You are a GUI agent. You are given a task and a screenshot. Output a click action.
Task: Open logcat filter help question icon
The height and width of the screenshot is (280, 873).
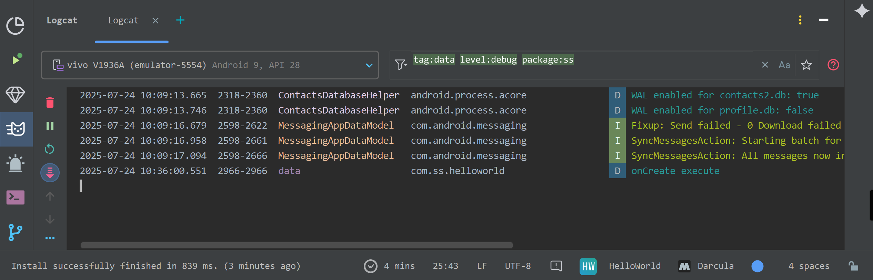coord(833,65)
